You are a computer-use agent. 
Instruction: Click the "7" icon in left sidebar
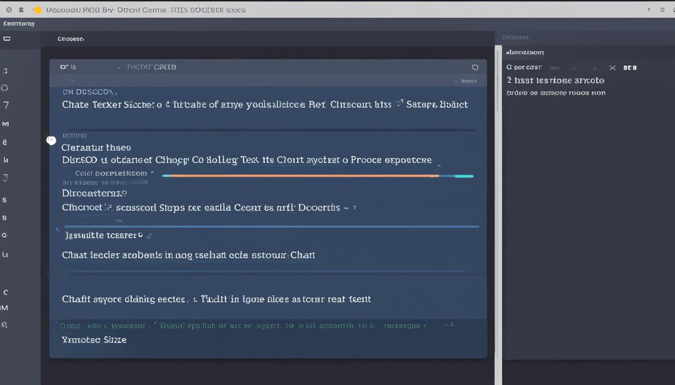(x=6, y=105)
